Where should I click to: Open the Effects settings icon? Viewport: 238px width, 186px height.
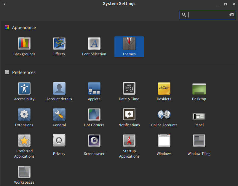pyautogui.click(x=59, y=44)
